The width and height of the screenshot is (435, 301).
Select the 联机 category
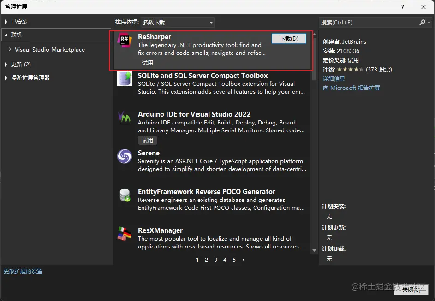point(17,35)
